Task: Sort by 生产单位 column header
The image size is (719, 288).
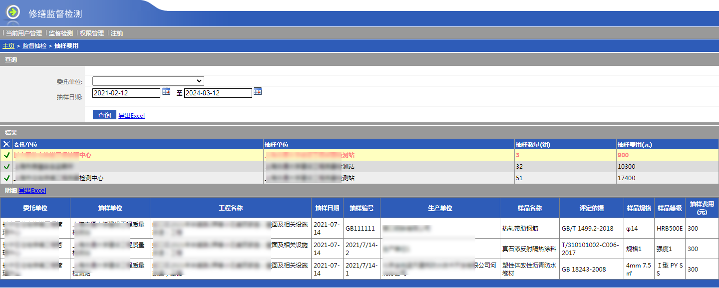Action: [x=440, y=208]
